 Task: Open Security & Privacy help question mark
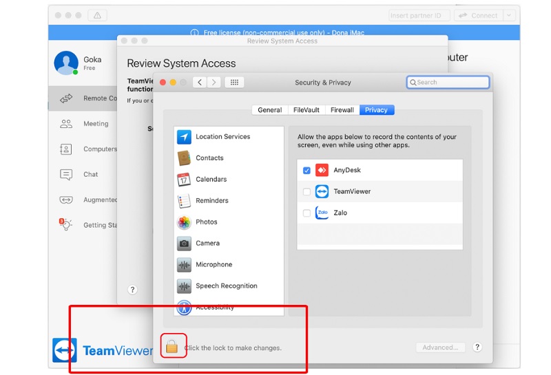477,347
